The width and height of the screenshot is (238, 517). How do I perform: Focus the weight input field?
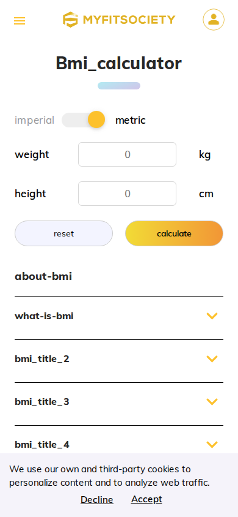[128, 154]
